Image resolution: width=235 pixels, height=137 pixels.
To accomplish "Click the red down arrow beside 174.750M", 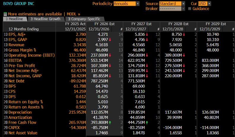I will pyautogui.click(x=147, y=66).
